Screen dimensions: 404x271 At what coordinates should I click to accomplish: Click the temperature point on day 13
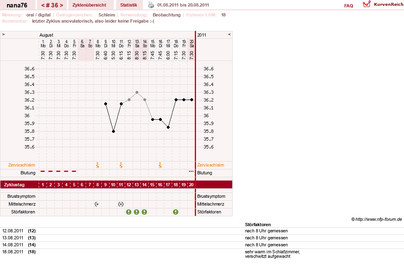(x=137, y=92)
